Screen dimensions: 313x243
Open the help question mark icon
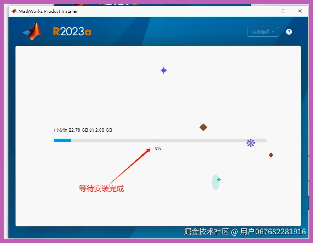(289, 32)
